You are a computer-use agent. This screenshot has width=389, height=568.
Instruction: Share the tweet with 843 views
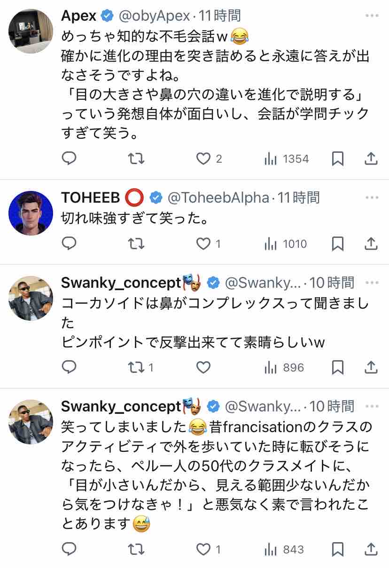click(371, 549)
